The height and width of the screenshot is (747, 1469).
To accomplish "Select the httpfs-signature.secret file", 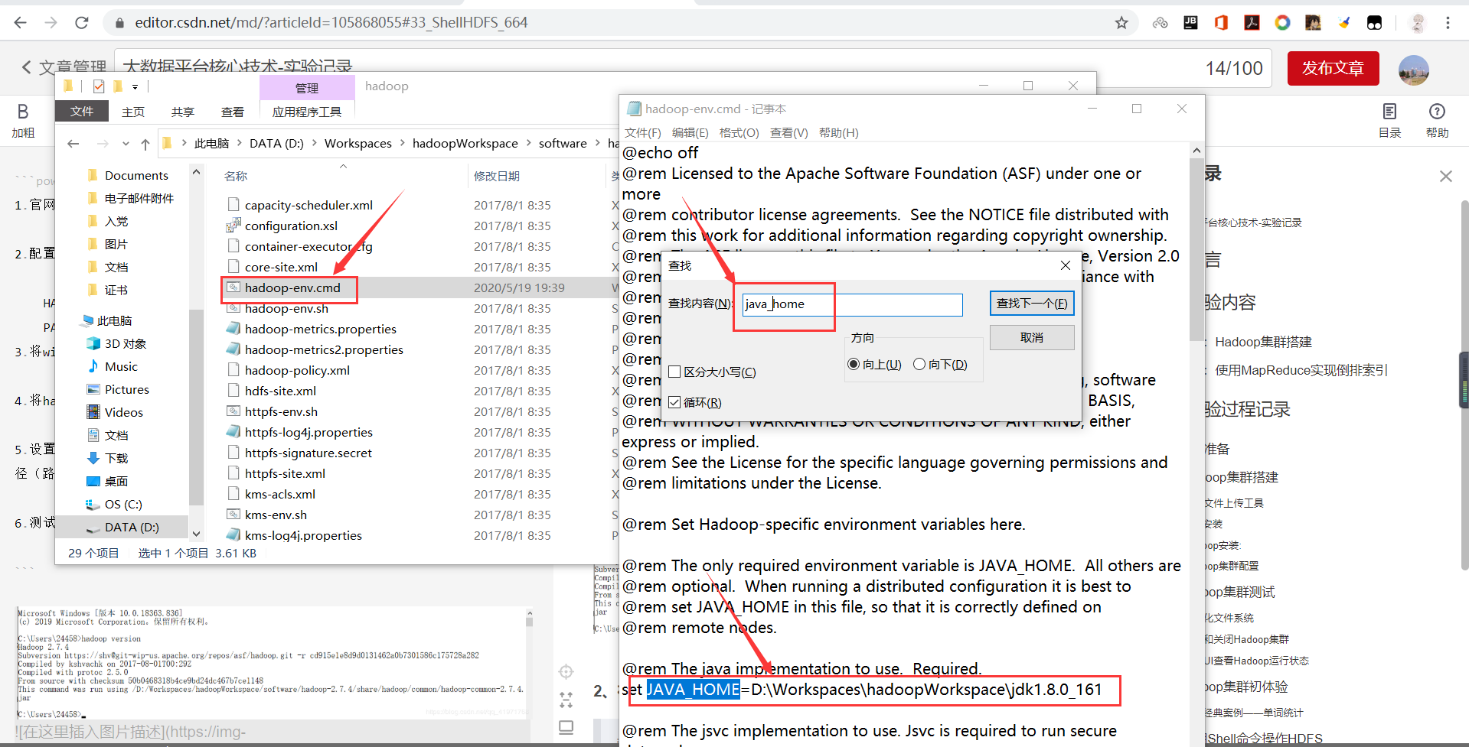I will (x=308, y=453).
